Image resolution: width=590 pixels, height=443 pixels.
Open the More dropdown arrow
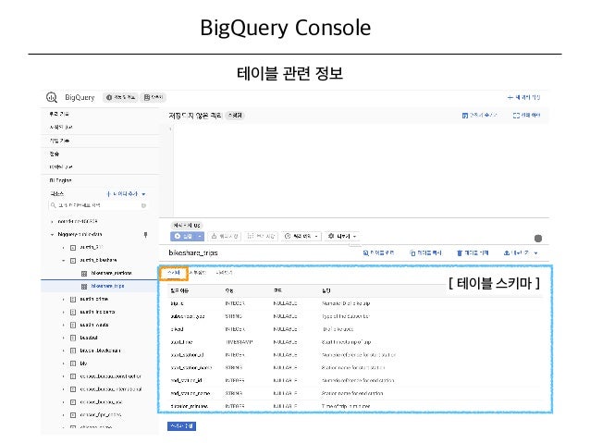coord(354,237)
